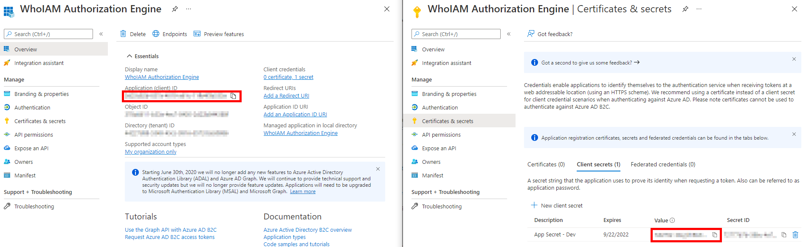Image resolution: width=806 pixels, height=247 pixels.
Task: Close the Certificates & secrets blade
Action: pos(795,9)
